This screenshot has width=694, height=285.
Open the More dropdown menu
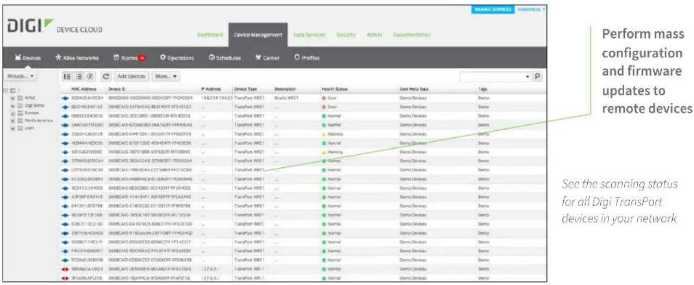(x=166, y=77)
